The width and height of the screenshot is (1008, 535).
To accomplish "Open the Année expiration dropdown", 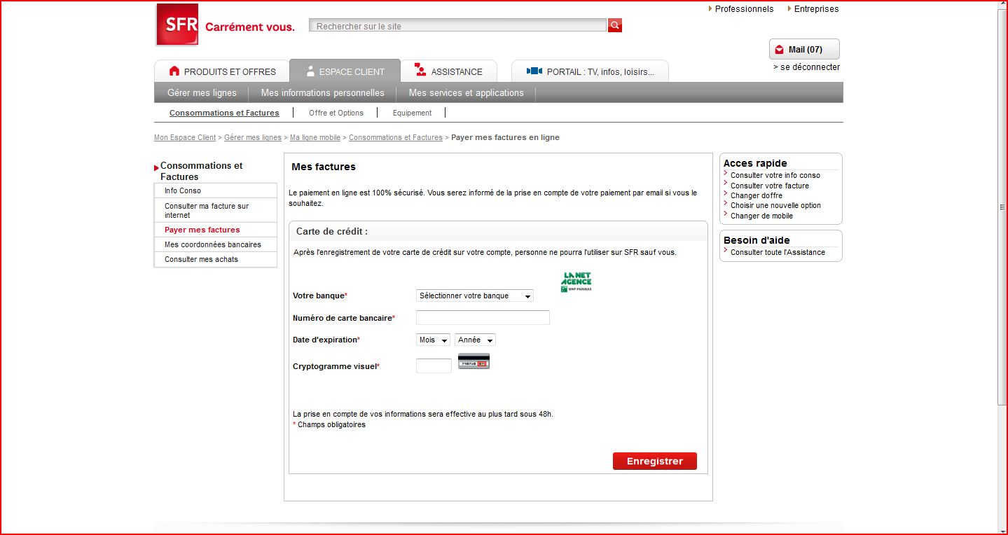I will click(x=475, y=340).
